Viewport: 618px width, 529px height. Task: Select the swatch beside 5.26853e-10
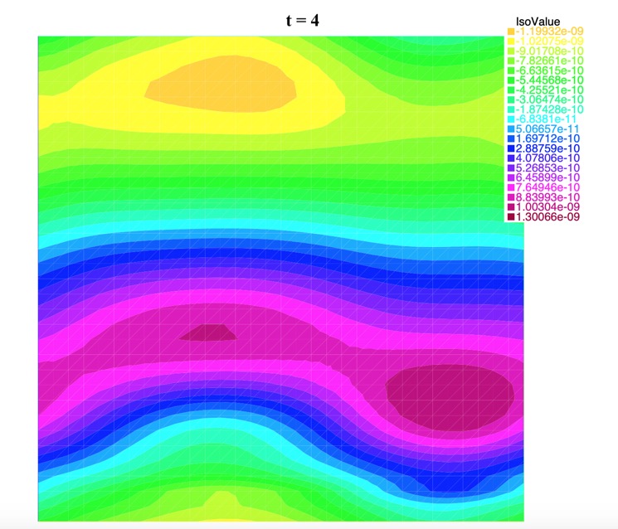point(511,168)
